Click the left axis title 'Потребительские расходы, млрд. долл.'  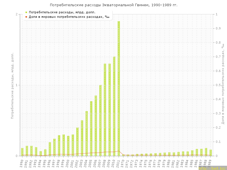coord(12,85)
